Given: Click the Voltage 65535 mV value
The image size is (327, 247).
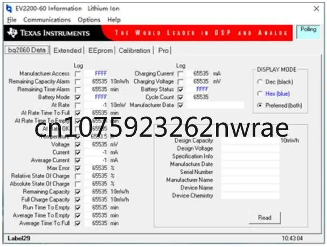Looking at the screenshot, I should [100, 144].
